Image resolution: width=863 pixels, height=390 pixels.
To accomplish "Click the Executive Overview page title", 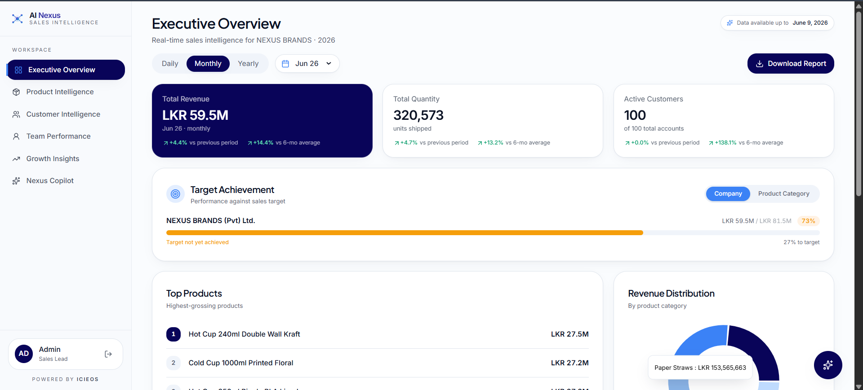I will (x=216, y=24).
